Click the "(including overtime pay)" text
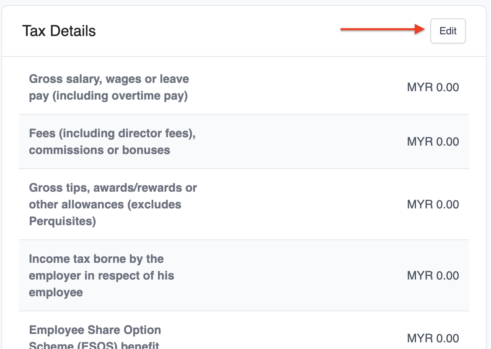 [x=121, y=96]
